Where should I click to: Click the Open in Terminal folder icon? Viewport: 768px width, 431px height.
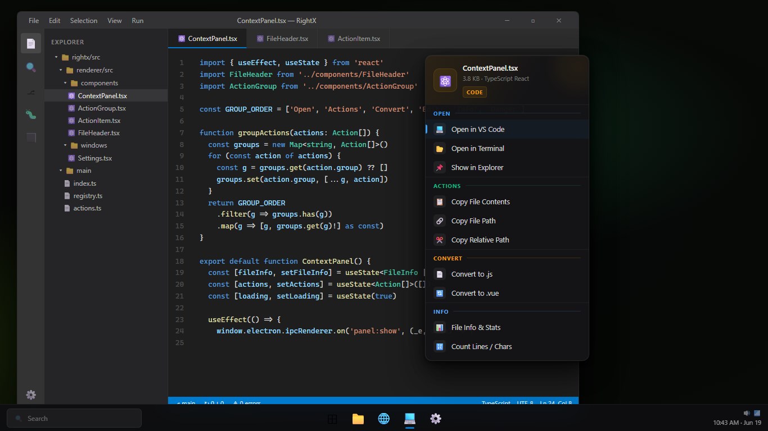[440, 148]
